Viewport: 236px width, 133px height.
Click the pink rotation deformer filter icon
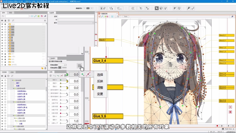[42, 16]
